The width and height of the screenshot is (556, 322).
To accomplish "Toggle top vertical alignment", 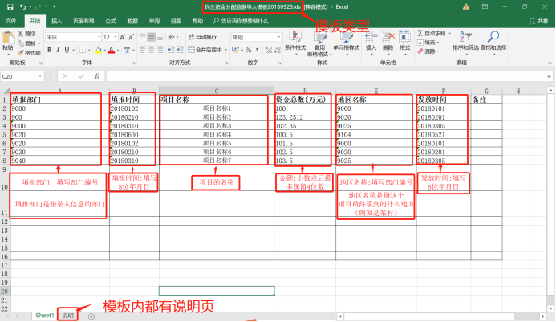I will 143,37.
